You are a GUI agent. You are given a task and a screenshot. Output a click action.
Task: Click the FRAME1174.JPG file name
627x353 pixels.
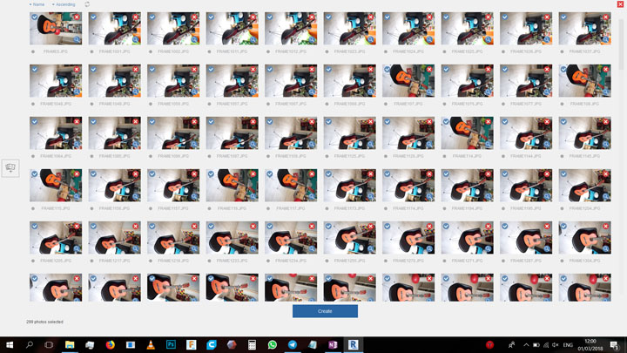pos(408,208)
